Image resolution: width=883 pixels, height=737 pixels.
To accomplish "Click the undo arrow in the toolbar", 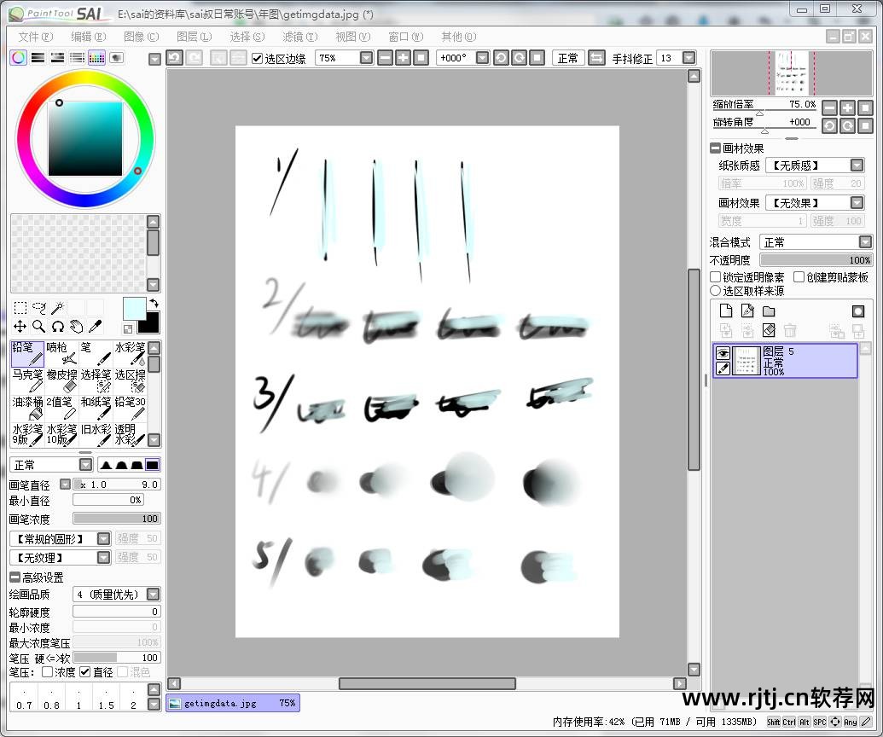I will [174, 58].
